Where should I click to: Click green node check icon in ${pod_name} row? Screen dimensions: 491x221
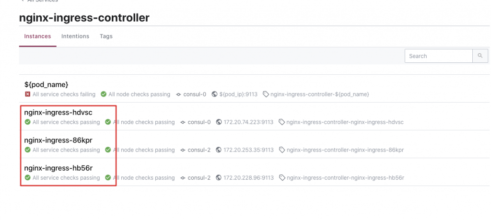(104, 94)
